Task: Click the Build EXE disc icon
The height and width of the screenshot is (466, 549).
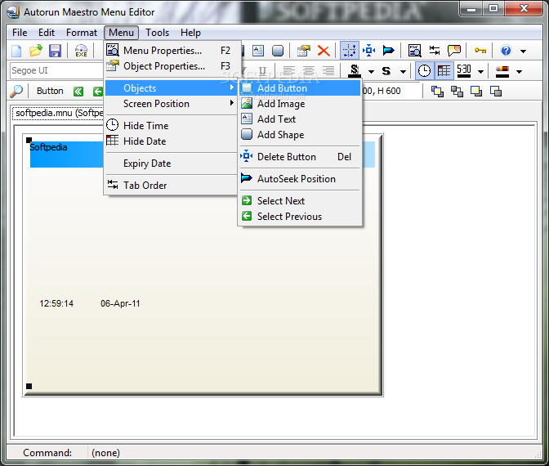Action: click(81, 51)
